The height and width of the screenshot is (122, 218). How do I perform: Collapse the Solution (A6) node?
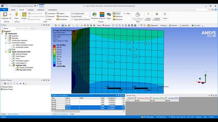(10, 65)
